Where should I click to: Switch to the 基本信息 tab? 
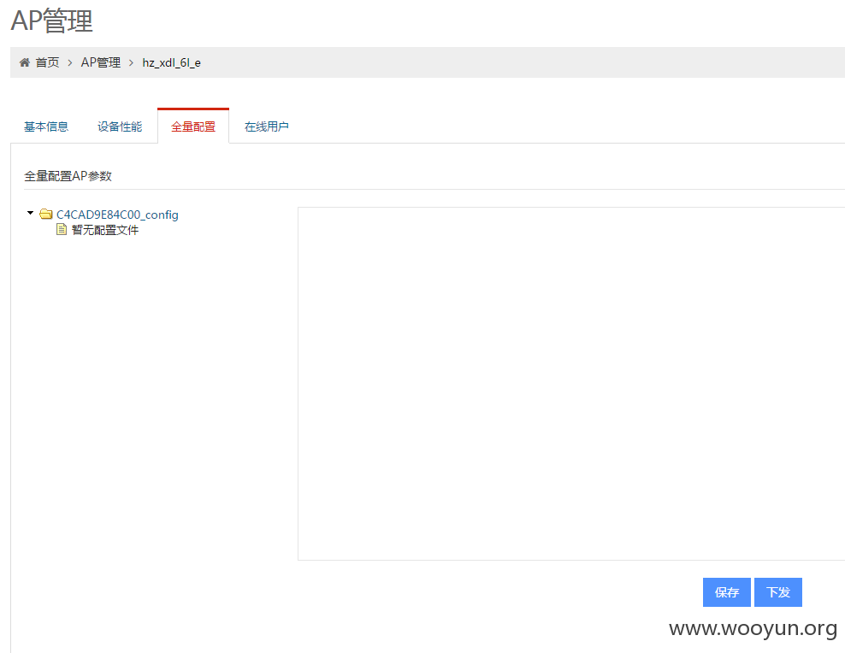click(46, 126)
